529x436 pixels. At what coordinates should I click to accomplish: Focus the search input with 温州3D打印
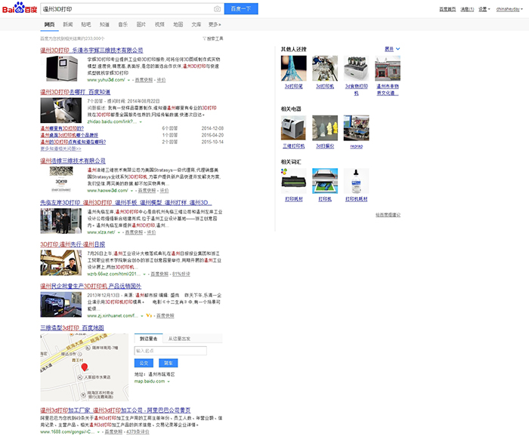click(128, 9)
